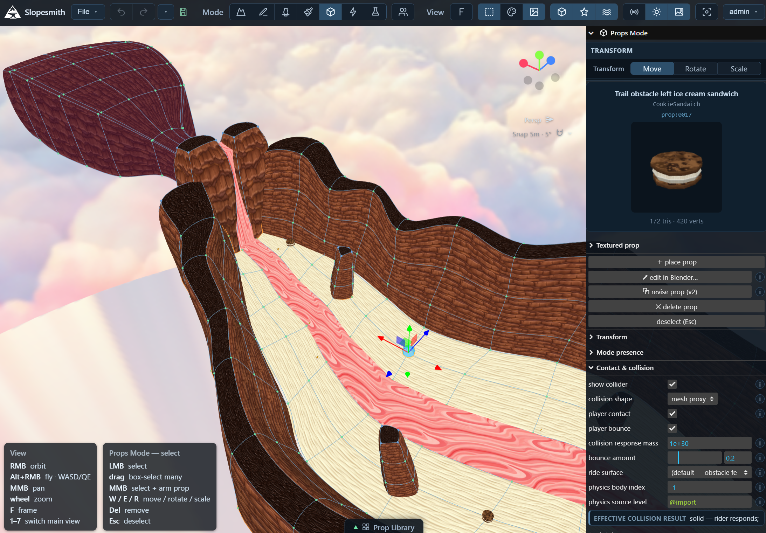The image size is (766, 533).
Task: Toggle the snap magnet icon in viewport
Action: pyautogui.click(x=560, y=133)
